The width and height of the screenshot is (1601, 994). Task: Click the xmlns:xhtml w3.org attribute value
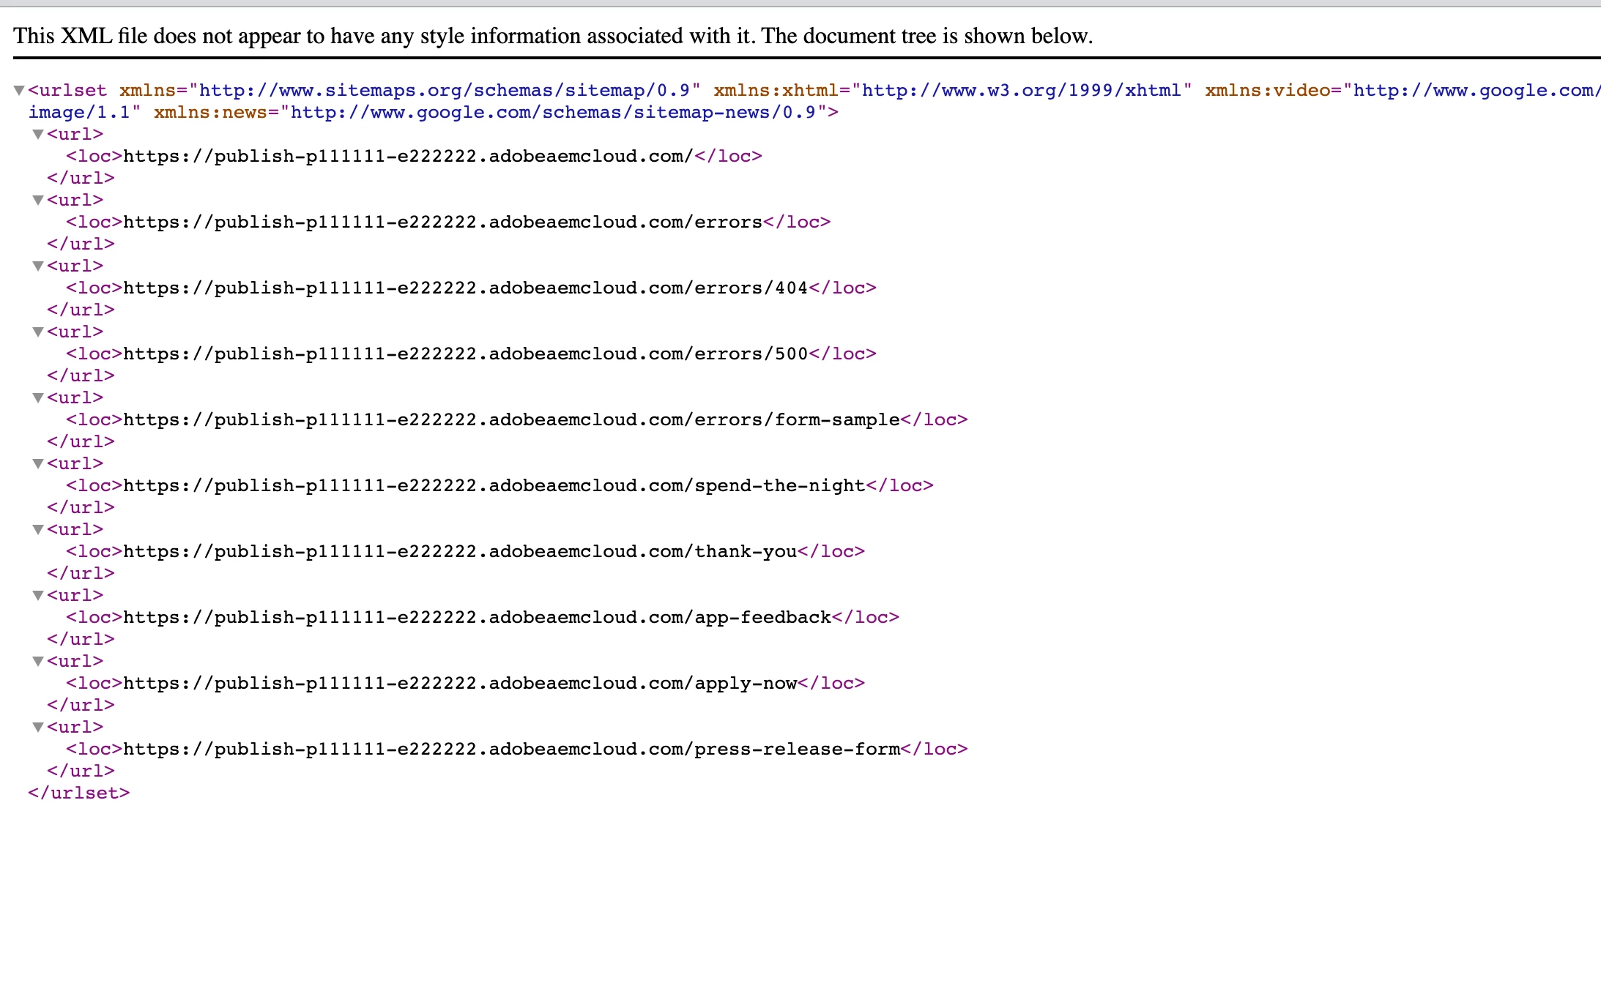pos(1022,91)
